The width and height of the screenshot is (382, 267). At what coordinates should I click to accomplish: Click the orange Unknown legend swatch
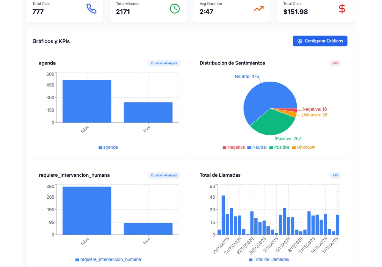click(294, 147)
